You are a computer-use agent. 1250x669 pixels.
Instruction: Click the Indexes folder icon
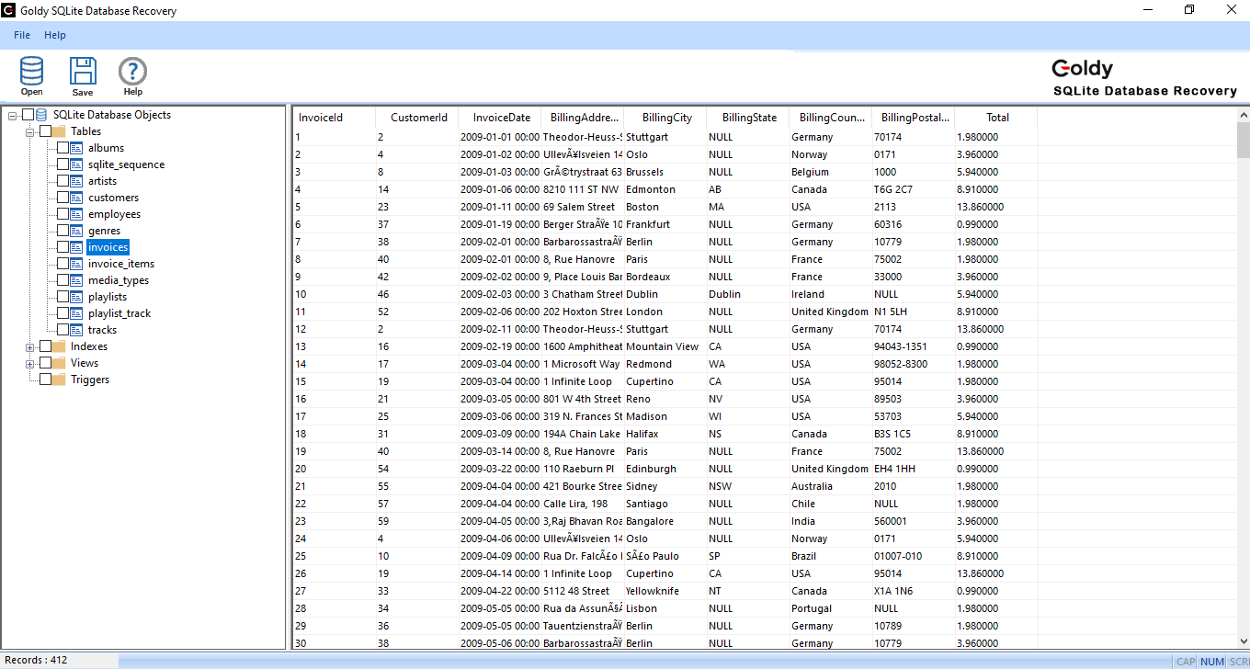click(x=59, y=346)
